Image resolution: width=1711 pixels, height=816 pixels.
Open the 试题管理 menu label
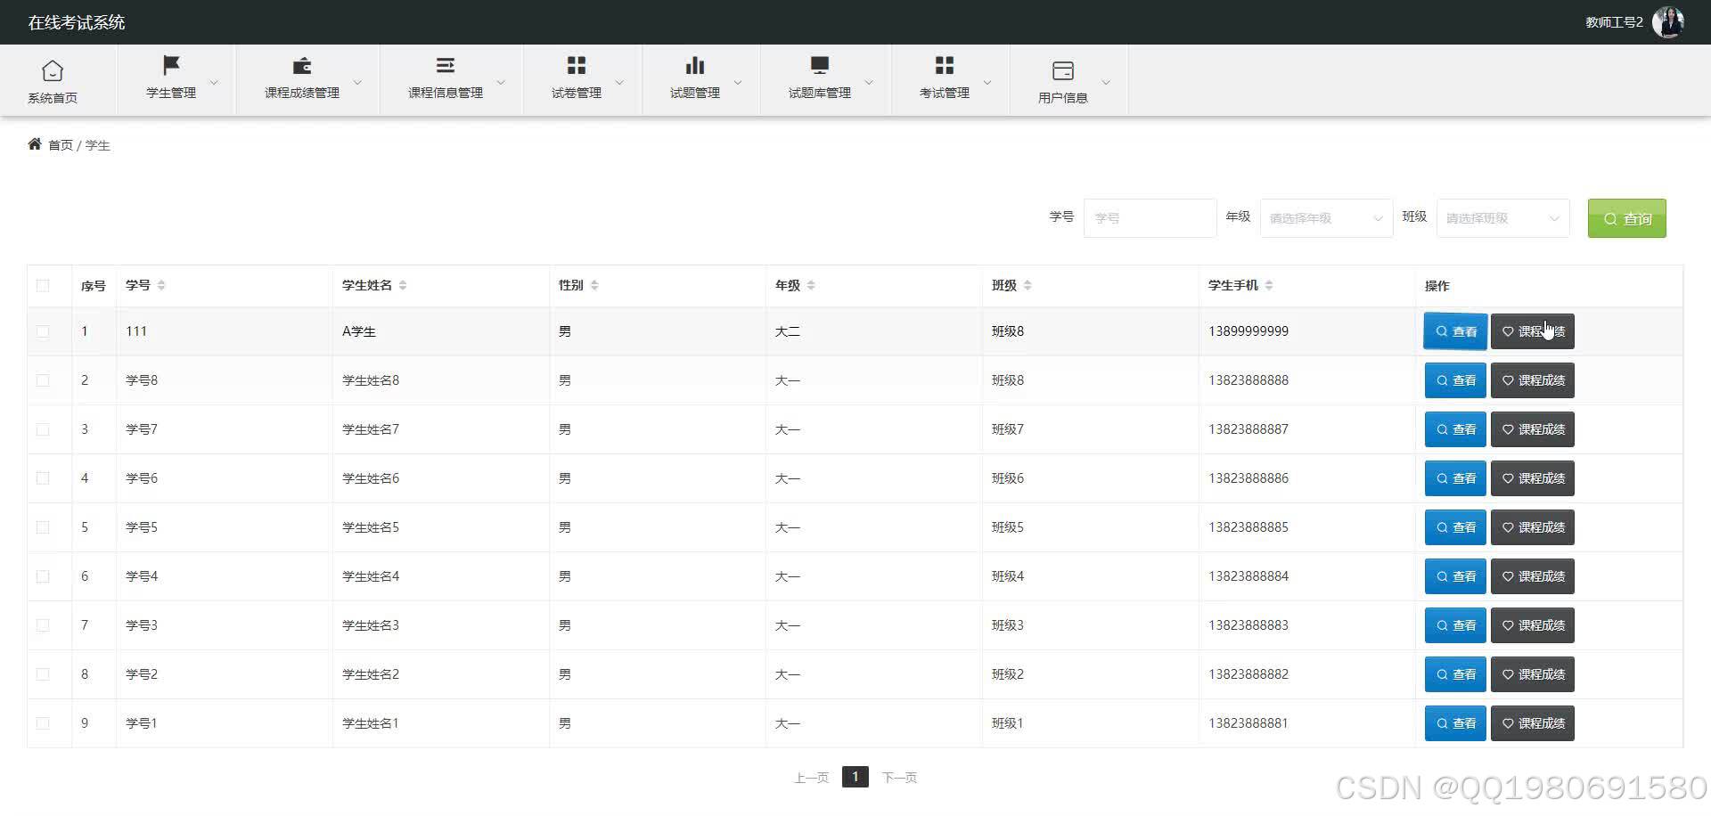click(x=695, y=93)
